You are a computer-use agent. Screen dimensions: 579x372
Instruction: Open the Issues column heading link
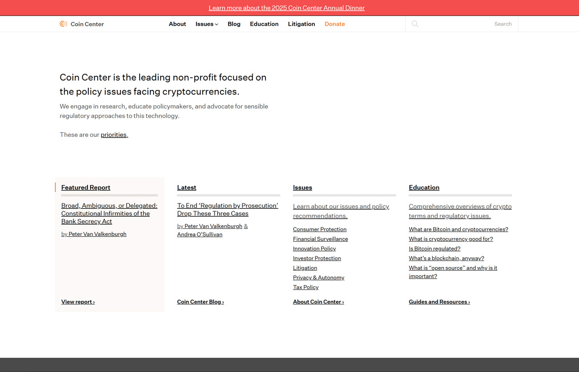click(x=302, y=188)
